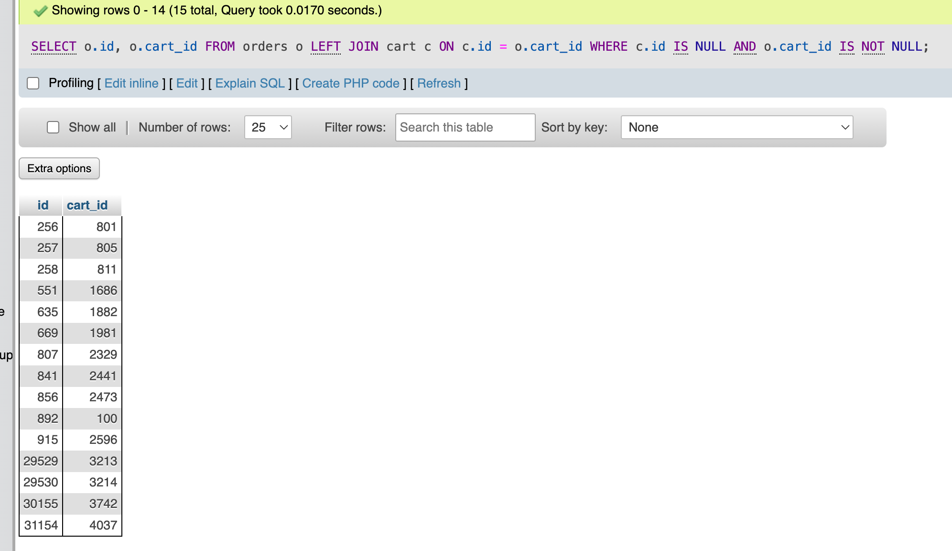
Task: Open Edit inline link
Action: (131, 83)
